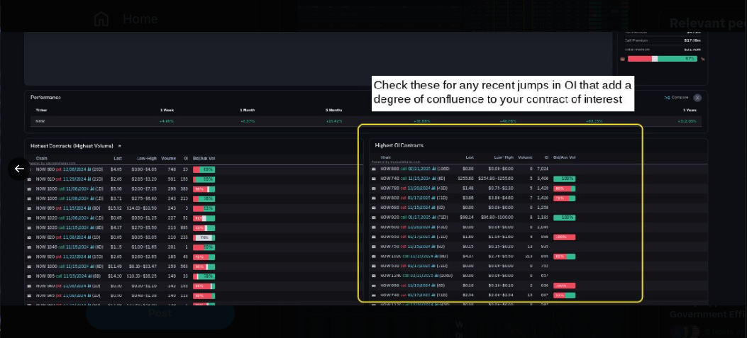747x338 pixels.
Task: Click Chain column header in Highest OI table
Action: (x=386, y=157)
